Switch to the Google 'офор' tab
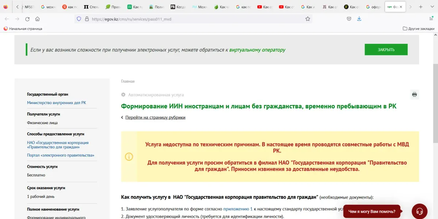The image size is (438, 219). [x=373, y=7]
